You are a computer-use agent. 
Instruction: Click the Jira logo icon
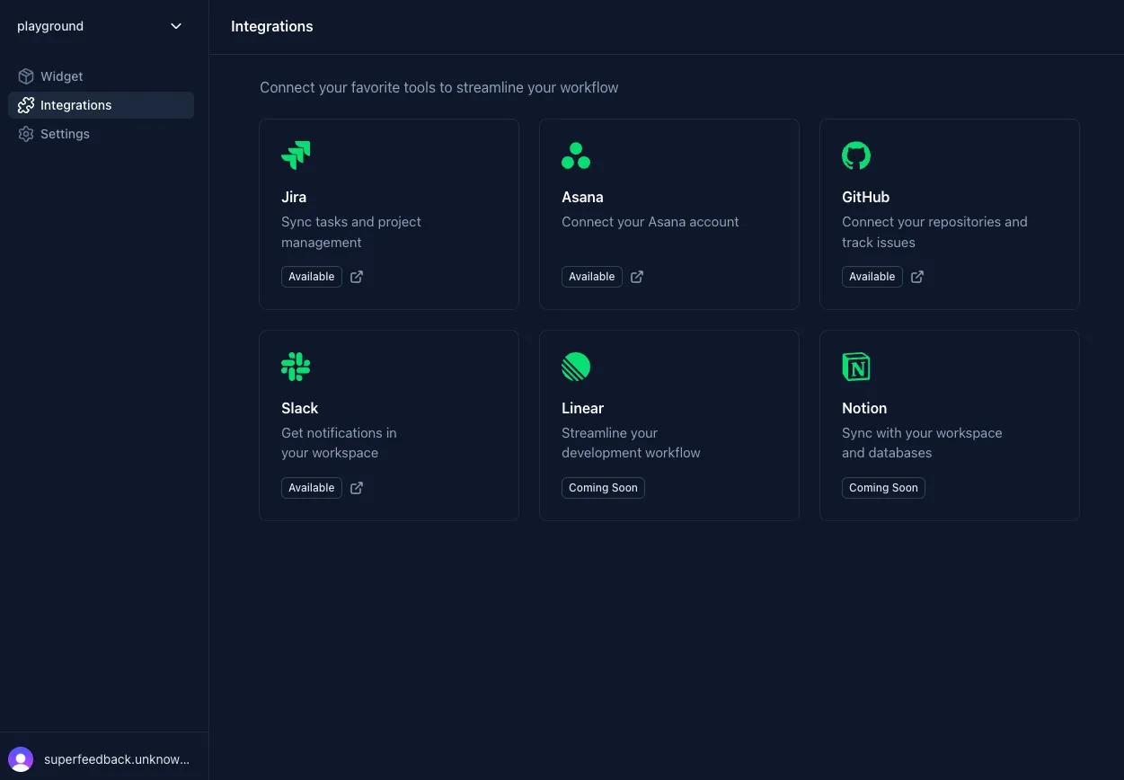296,155
